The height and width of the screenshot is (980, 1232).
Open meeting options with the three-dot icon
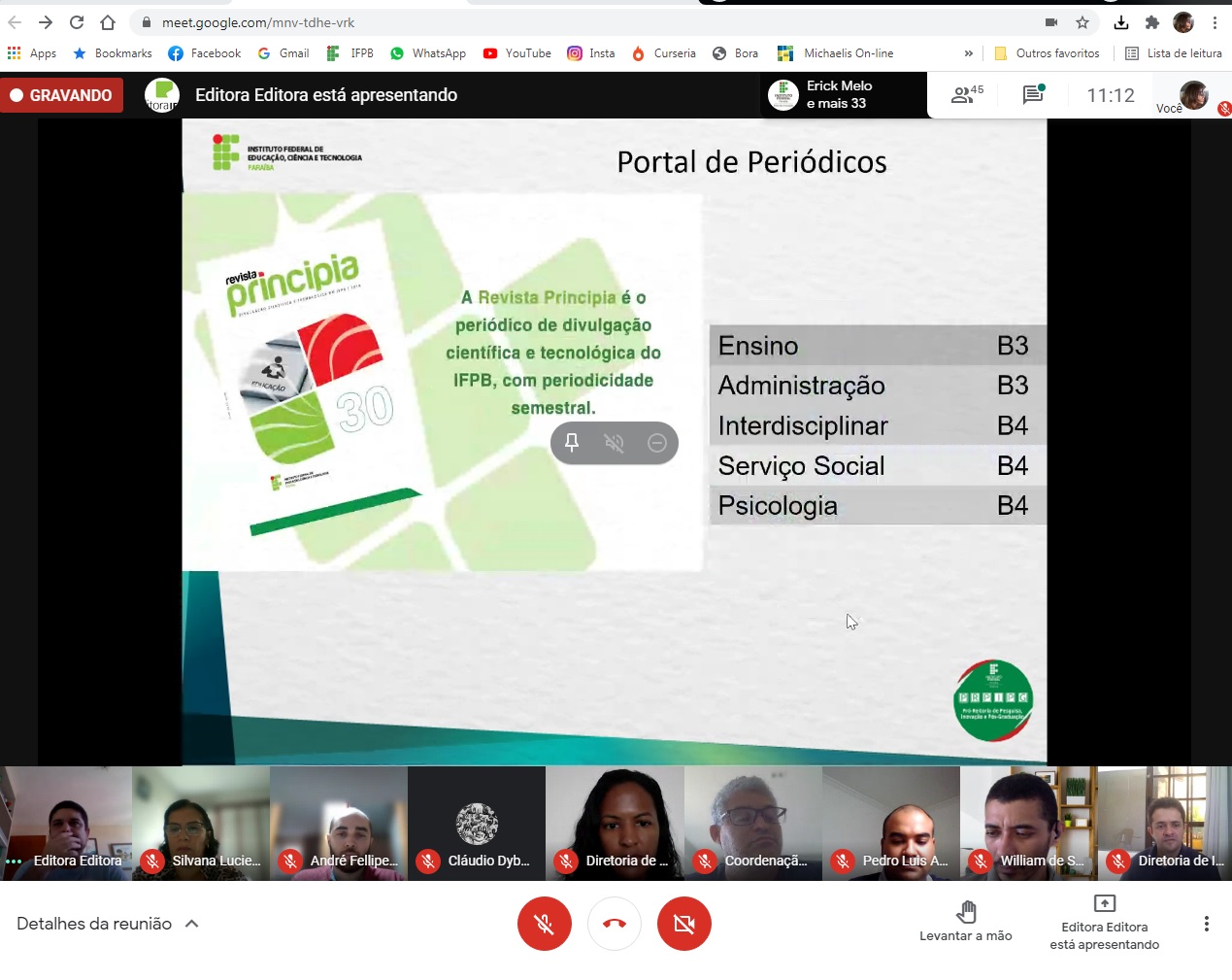point(1207,924)
